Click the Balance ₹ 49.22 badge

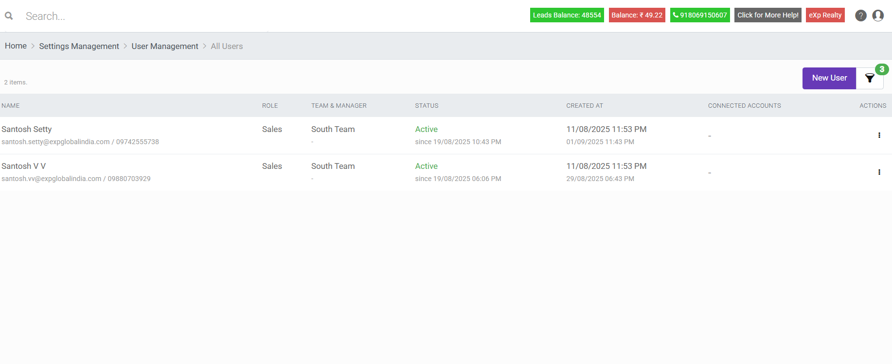[x=637, y=15]
